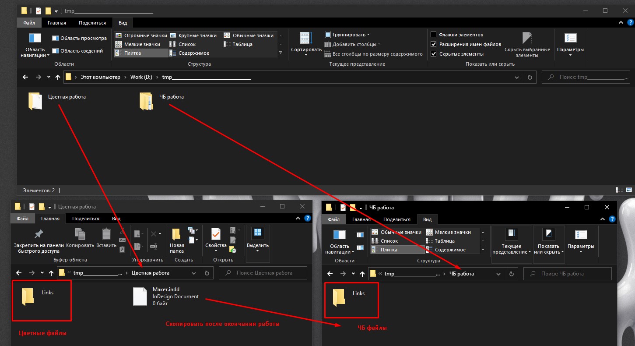Switch to the Главная ribbon tab

(x=56, y=22)
